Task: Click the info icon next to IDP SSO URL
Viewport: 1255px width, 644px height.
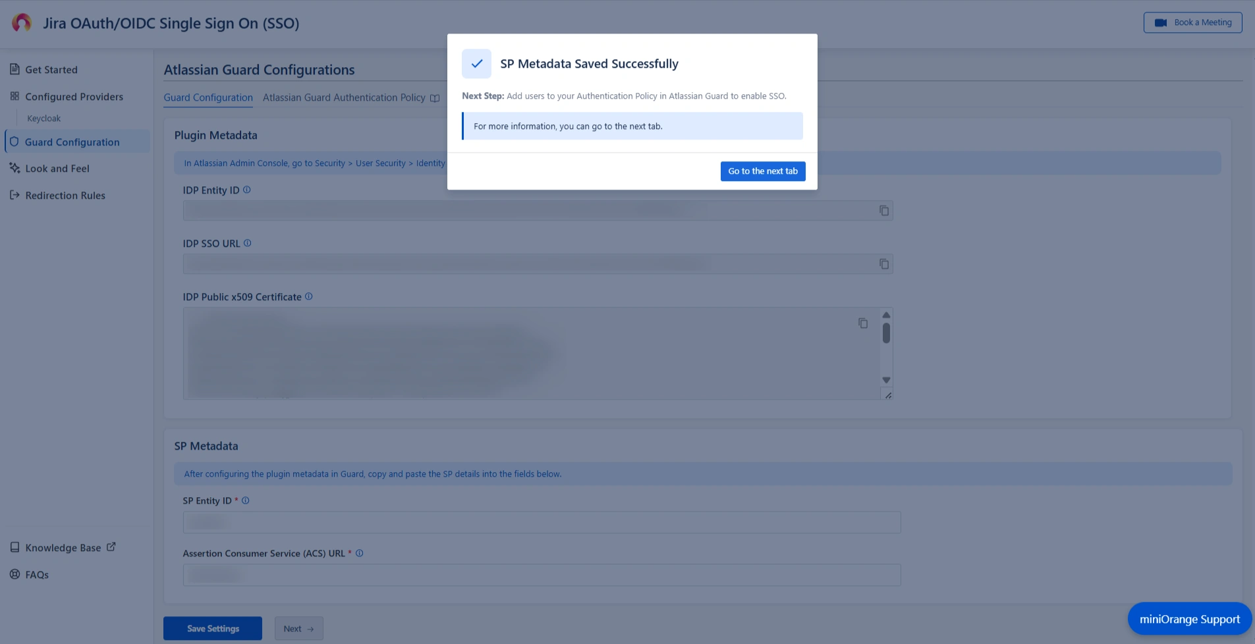Action: click(x=248, y=243)
